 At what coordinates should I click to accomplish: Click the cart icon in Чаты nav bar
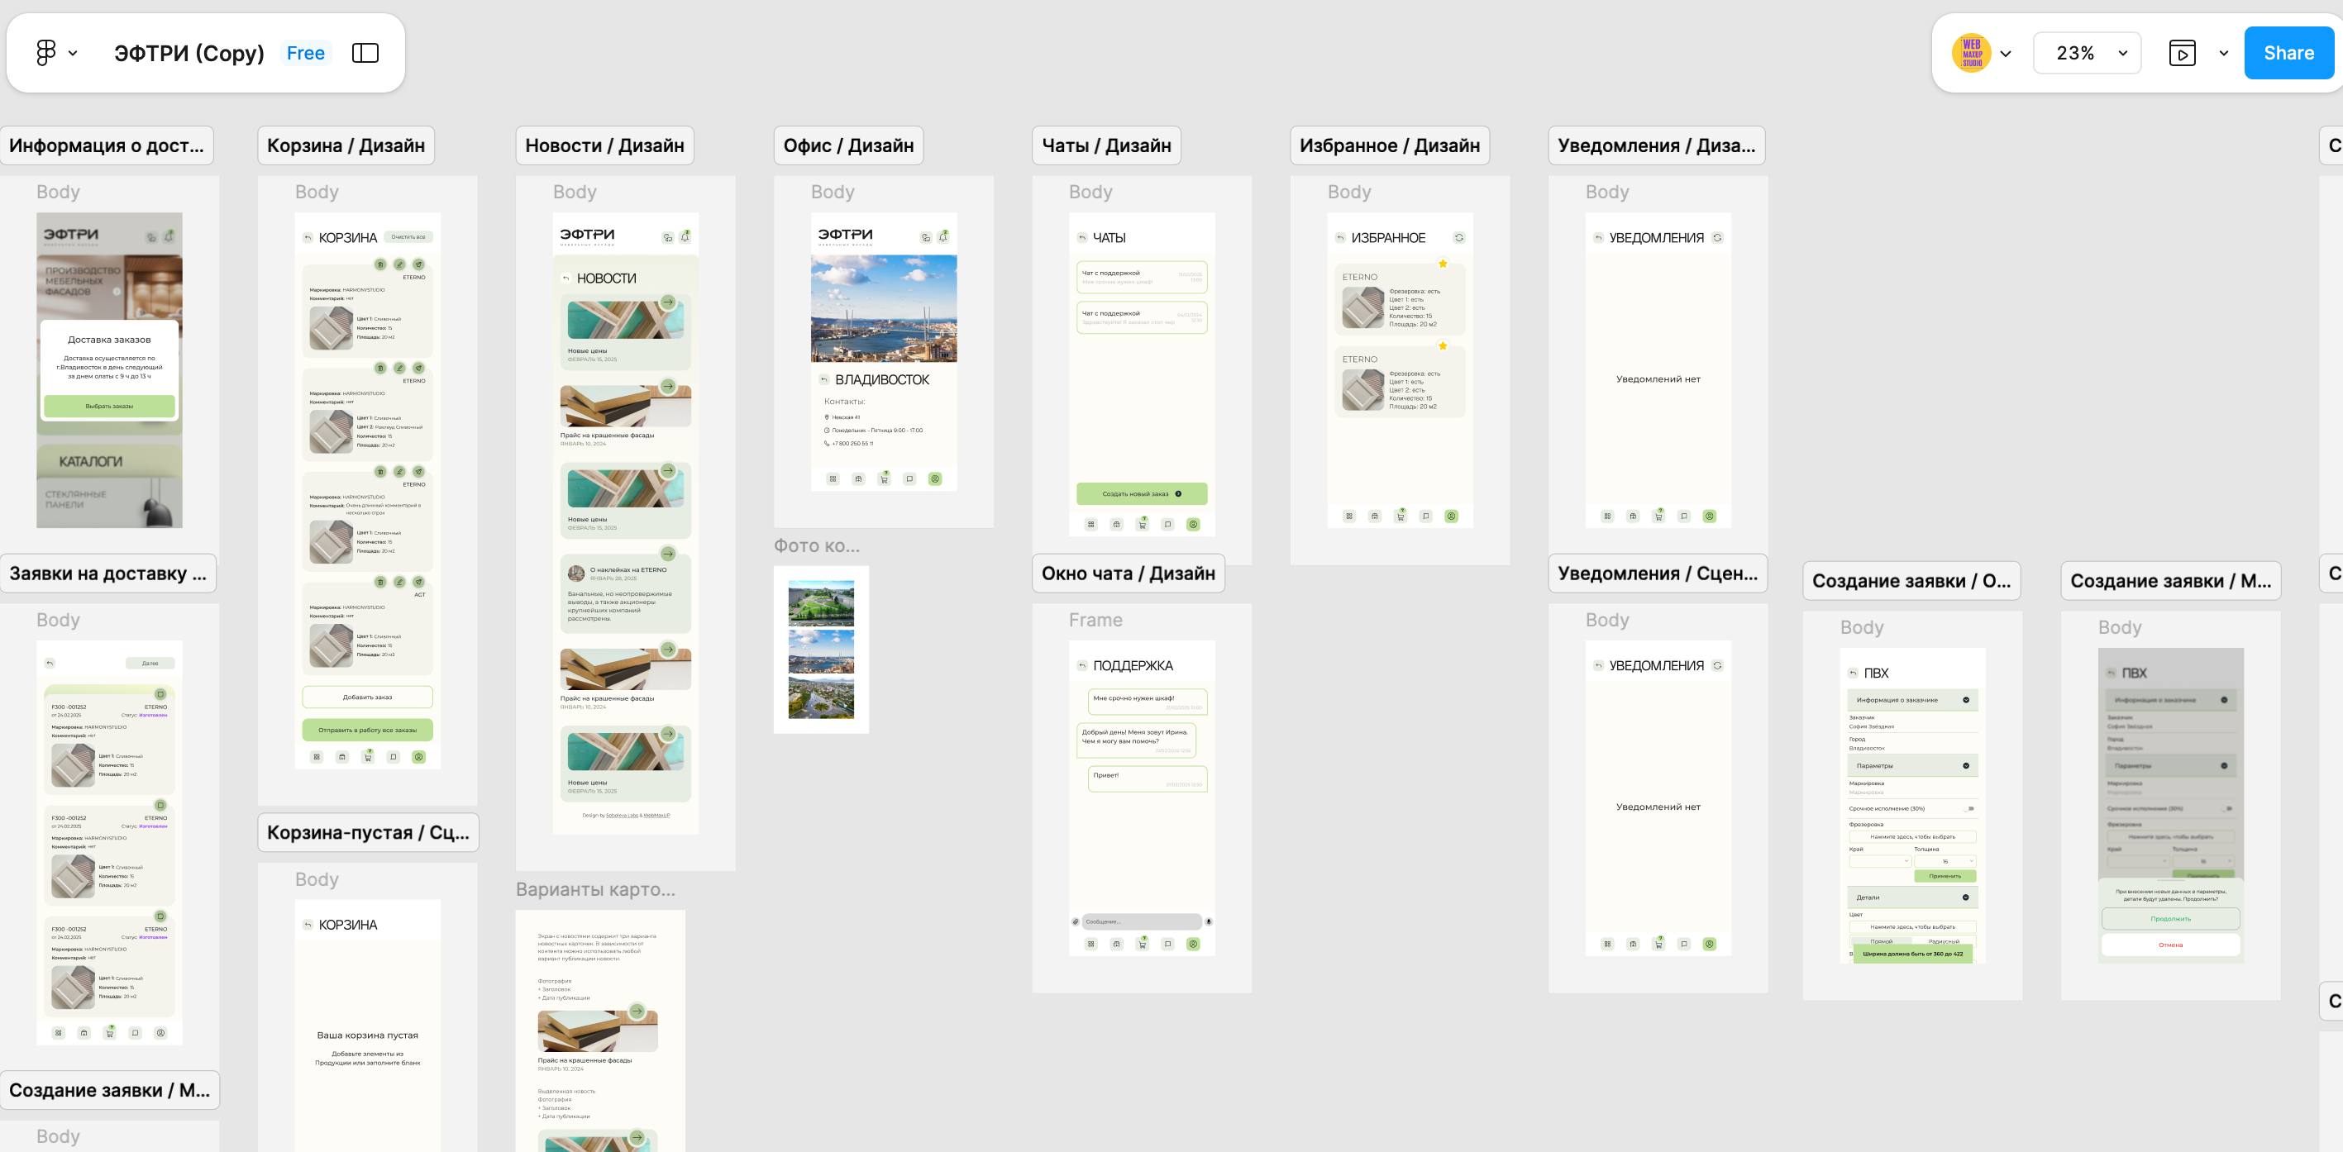(1143, 525)
